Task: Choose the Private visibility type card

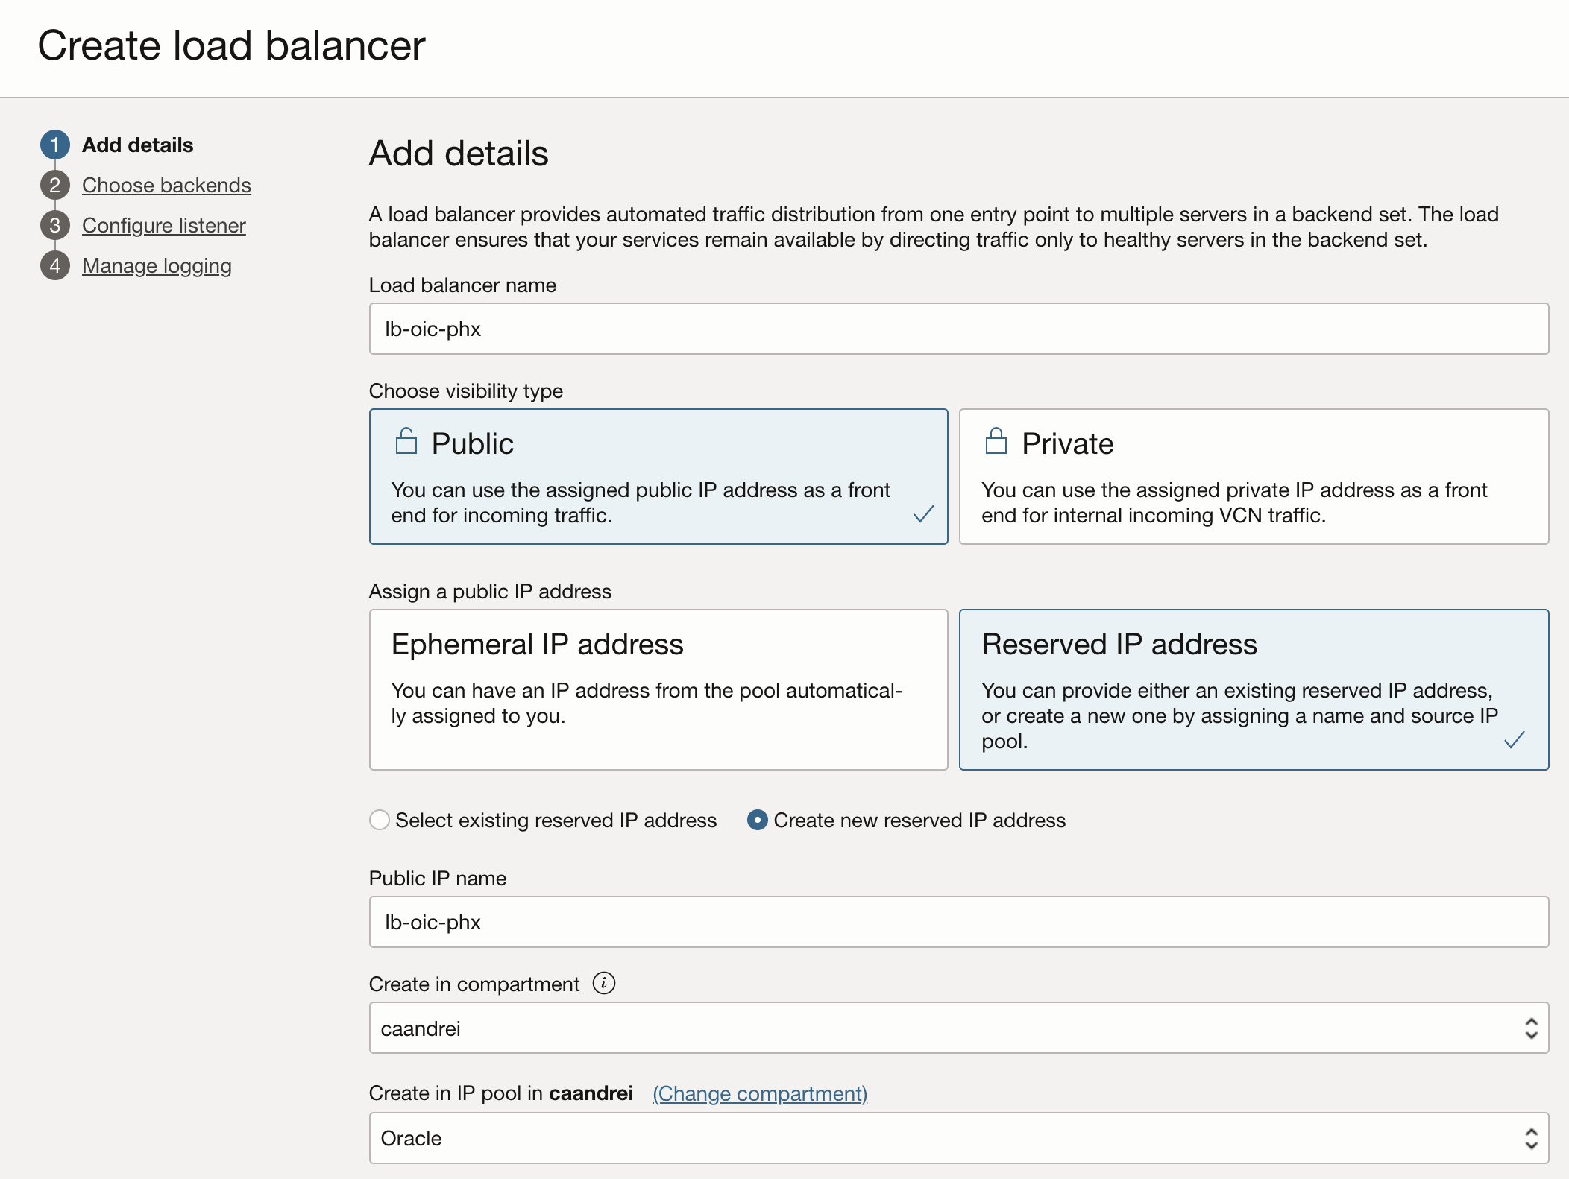Action: [x=1253, y=475]
